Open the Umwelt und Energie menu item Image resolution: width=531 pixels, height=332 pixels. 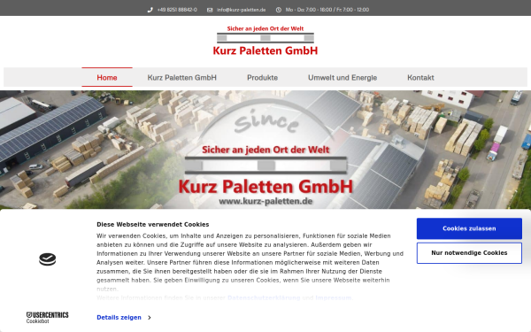click(x=342, y=77)
